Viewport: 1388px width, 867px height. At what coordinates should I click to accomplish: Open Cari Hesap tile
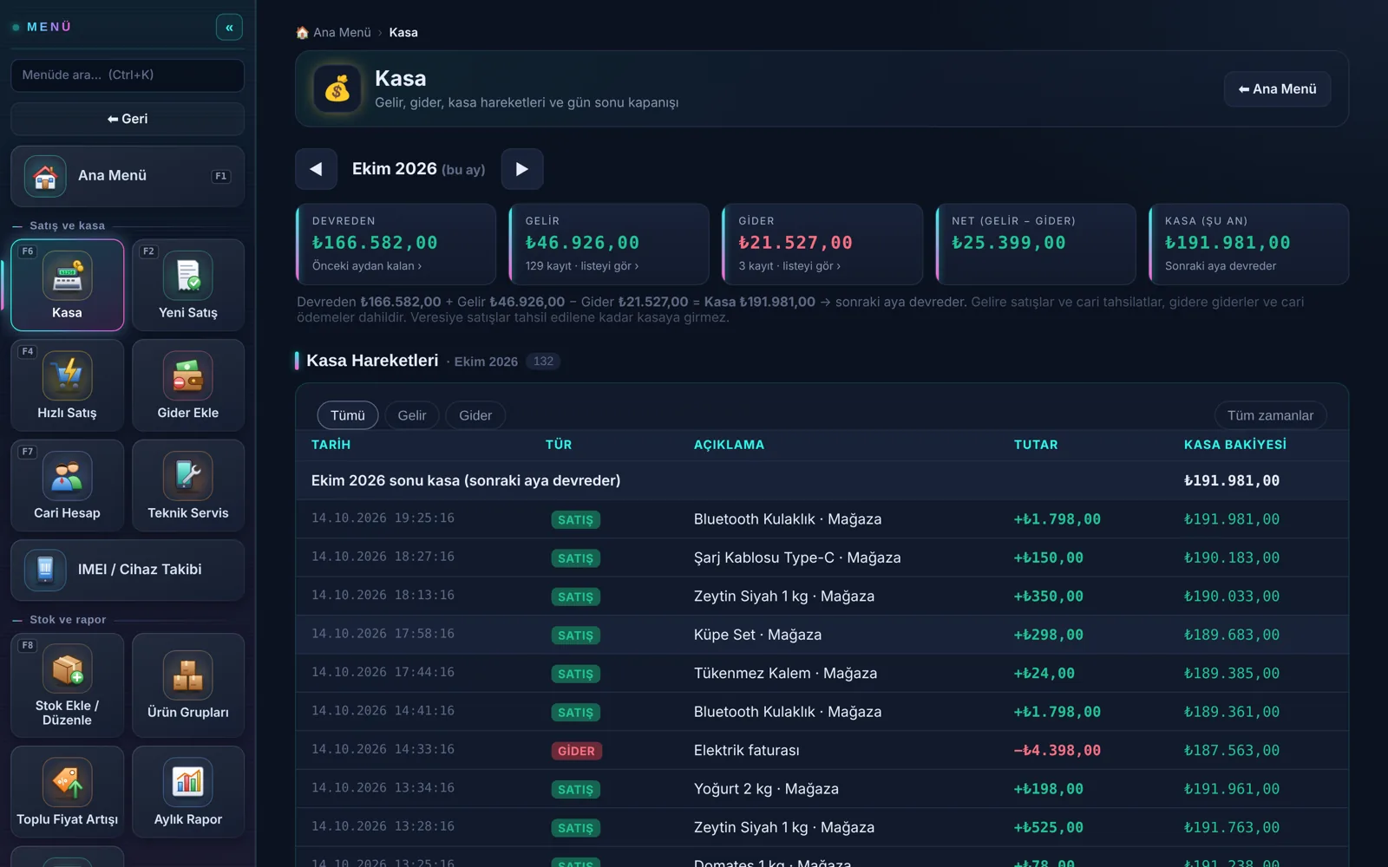pyautogui.click(x=67, y=486)
